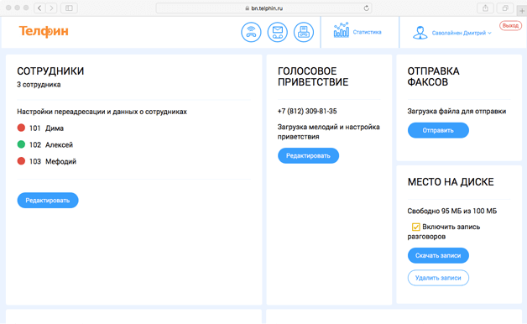This screenshot has height=324, width=527.
Task: Click the red Выход logout button
Action: (510, 25)
